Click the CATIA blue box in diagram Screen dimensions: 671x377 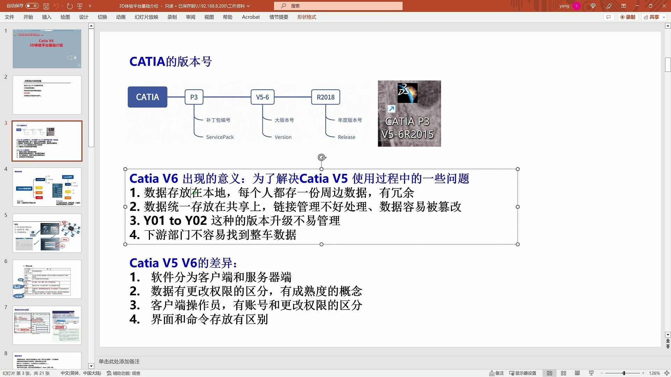147,97
